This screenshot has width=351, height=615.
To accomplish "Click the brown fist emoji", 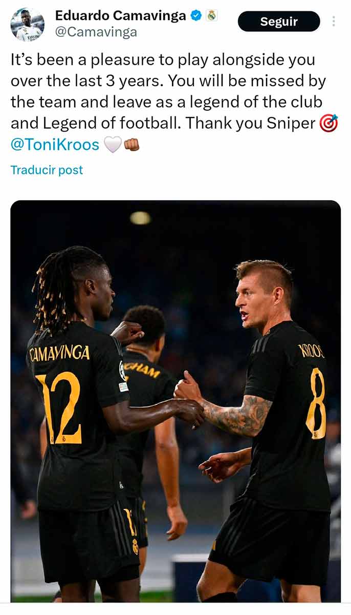I will (x=131, y=145).
